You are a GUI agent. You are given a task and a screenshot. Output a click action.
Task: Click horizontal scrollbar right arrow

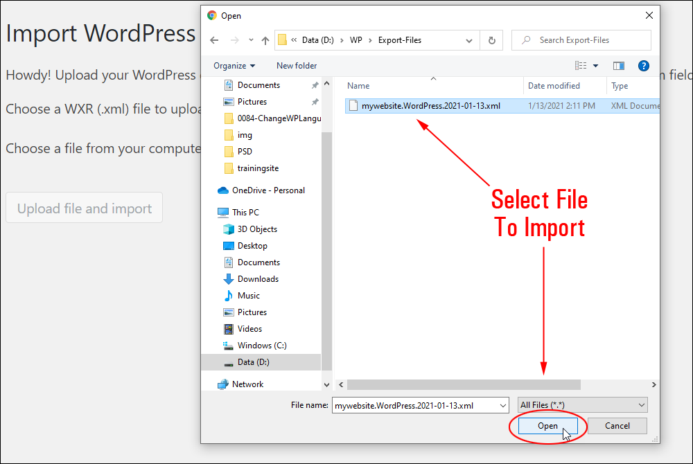point(654,385)
